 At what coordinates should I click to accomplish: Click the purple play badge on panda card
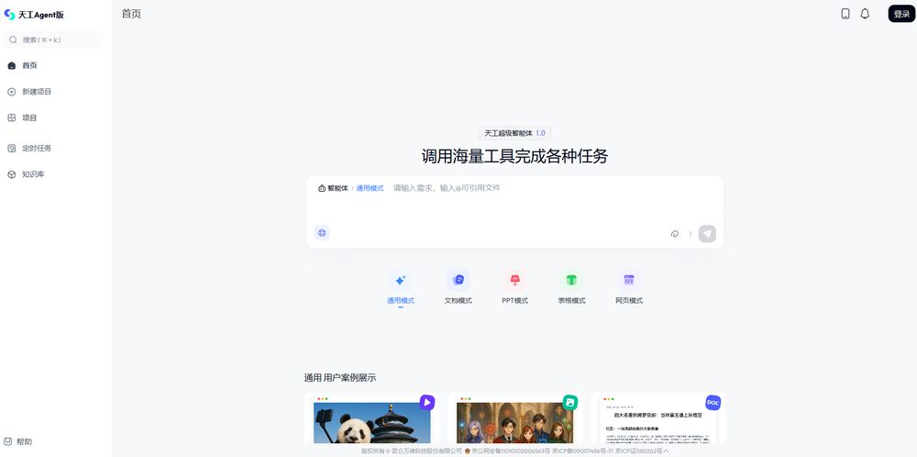point(427,403)
